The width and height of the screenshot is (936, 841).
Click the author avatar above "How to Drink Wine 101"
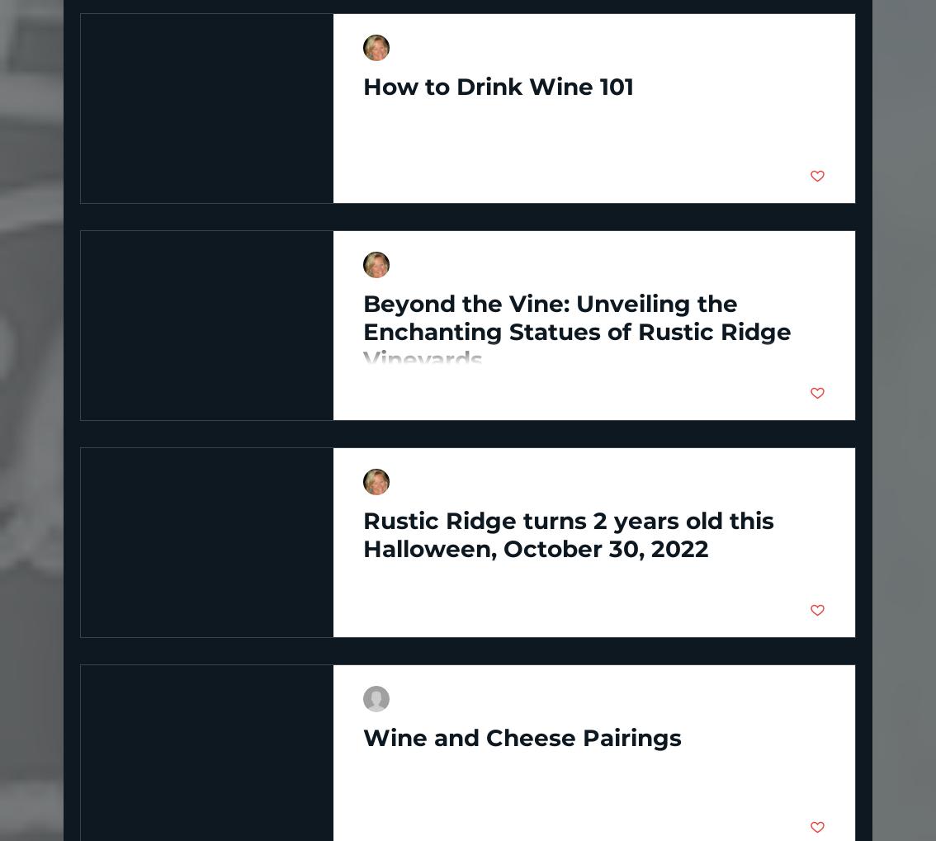[376, 48]
